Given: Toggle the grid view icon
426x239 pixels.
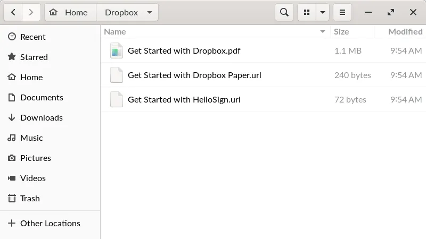Looking at the screenshot, I should click(x=307, y=12).
